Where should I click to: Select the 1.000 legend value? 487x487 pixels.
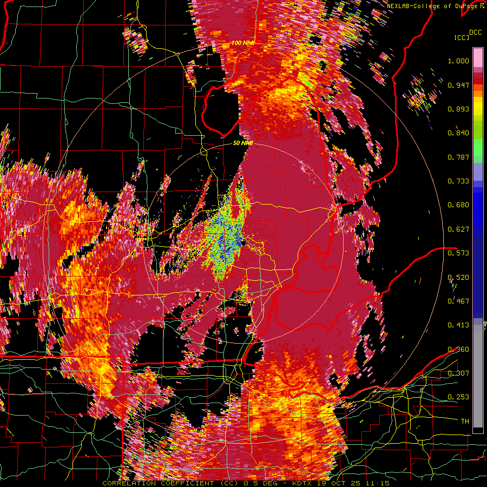click(458, 61)
